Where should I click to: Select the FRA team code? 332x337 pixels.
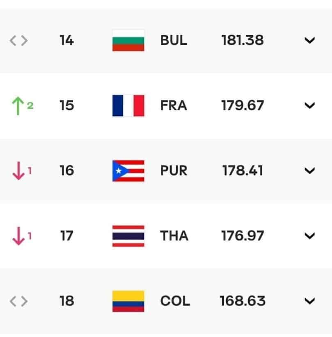(174, 105)
